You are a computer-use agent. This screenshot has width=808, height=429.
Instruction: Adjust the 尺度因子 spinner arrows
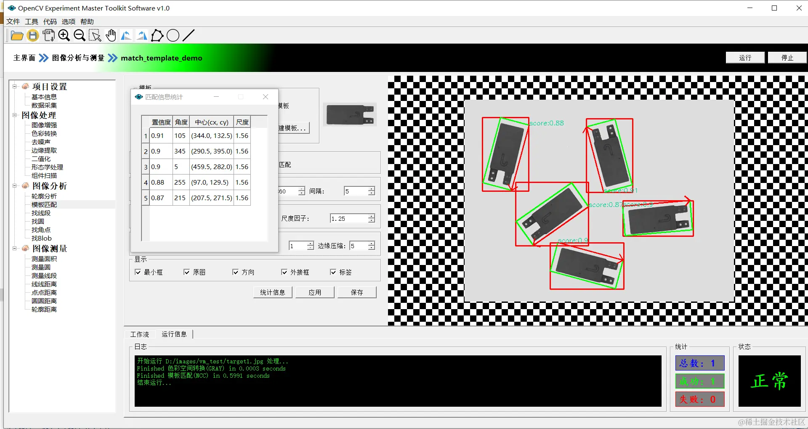(371, 218)
